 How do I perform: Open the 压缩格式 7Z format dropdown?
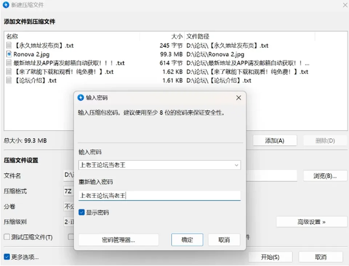69,191
